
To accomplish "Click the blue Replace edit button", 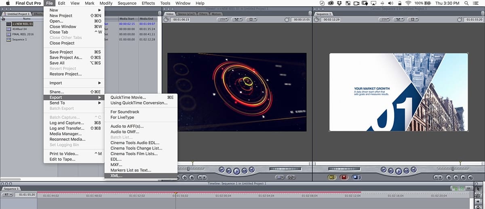I will 356,177.
